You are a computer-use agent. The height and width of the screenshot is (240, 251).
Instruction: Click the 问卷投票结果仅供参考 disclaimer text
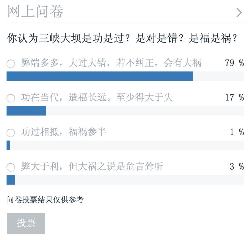click(45, 200)
